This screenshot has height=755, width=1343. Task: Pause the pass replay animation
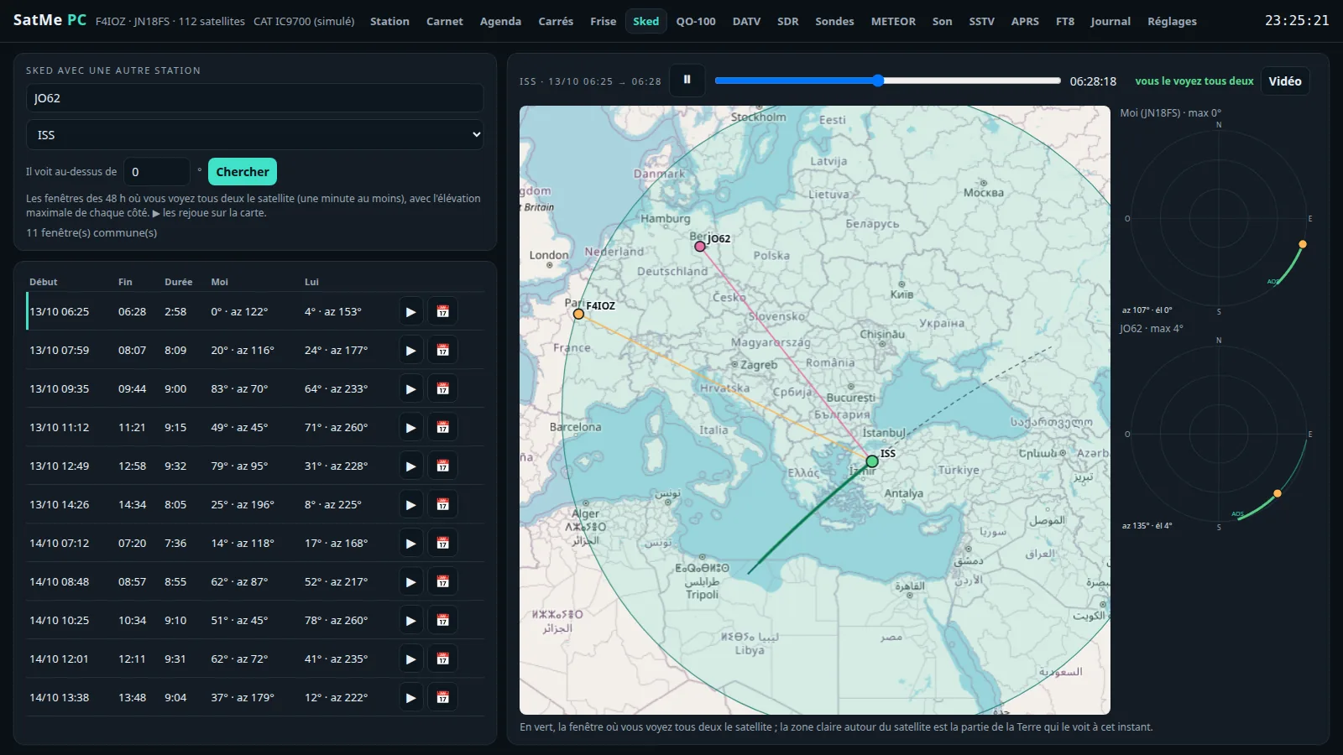click(687, 81)
